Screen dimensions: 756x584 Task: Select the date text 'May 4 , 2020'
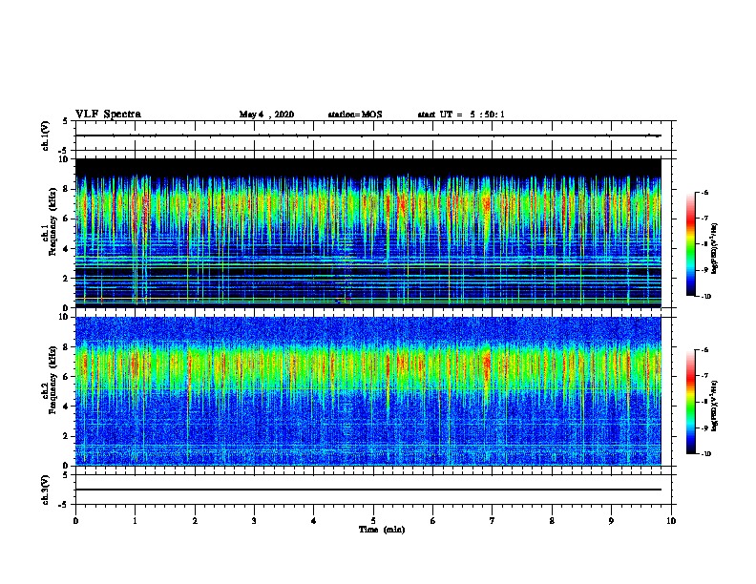pos(266,115)
